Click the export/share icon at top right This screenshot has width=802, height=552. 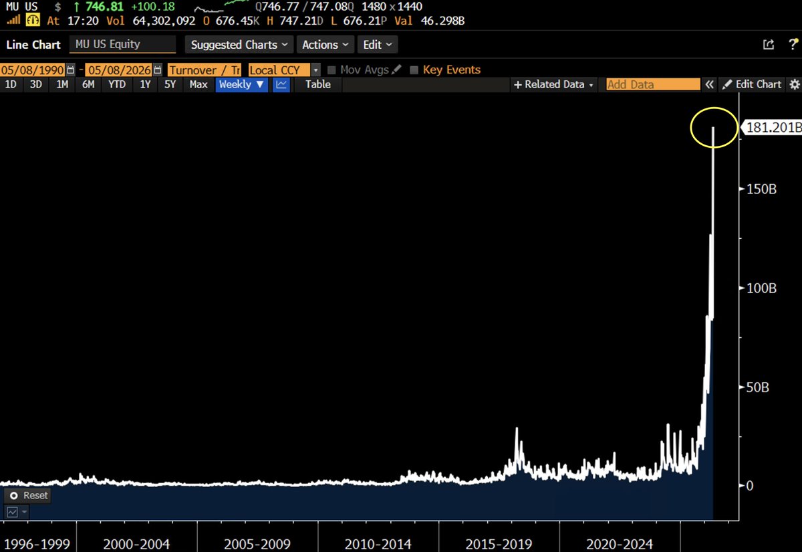(769, 45)
